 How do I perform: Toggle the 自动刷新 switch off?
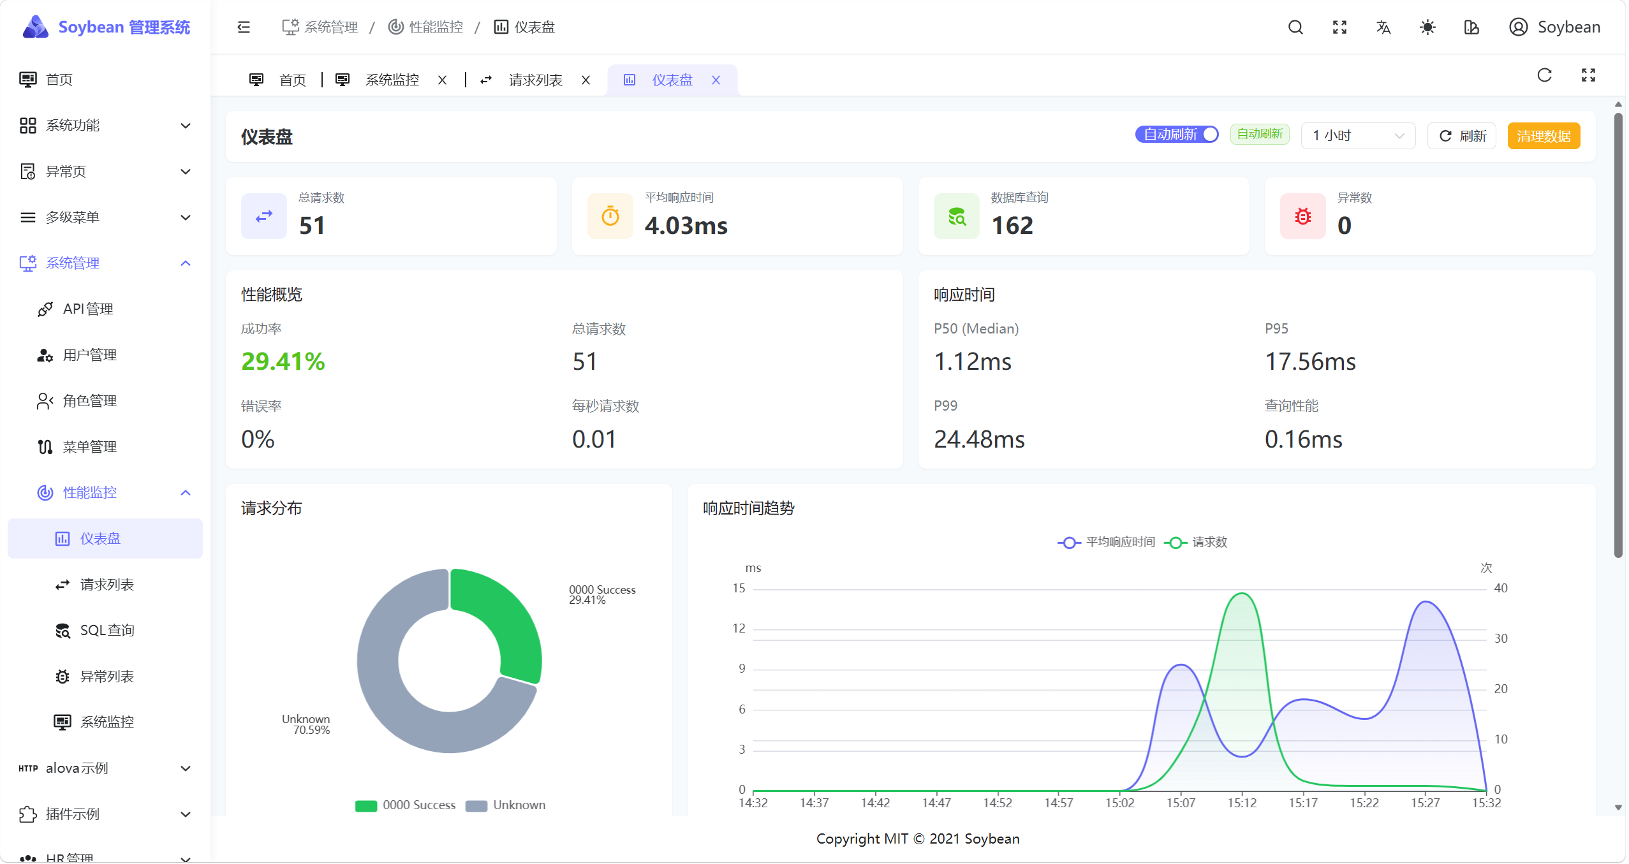tap(1176, 135)
